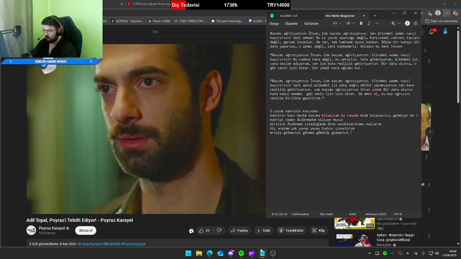461x259 pixels.
Task: Open Spotify from the taskbar
Action: coord(241,253)
